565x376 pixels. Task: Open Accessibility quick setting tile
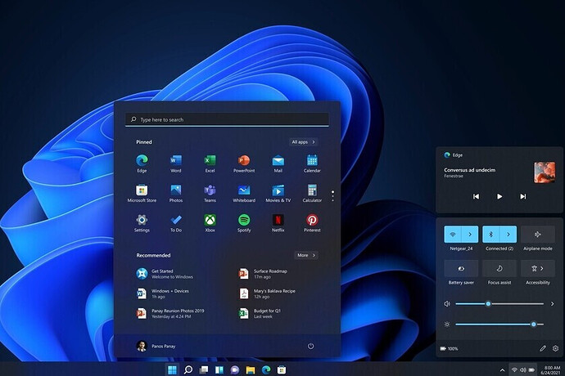pos(538,268)
